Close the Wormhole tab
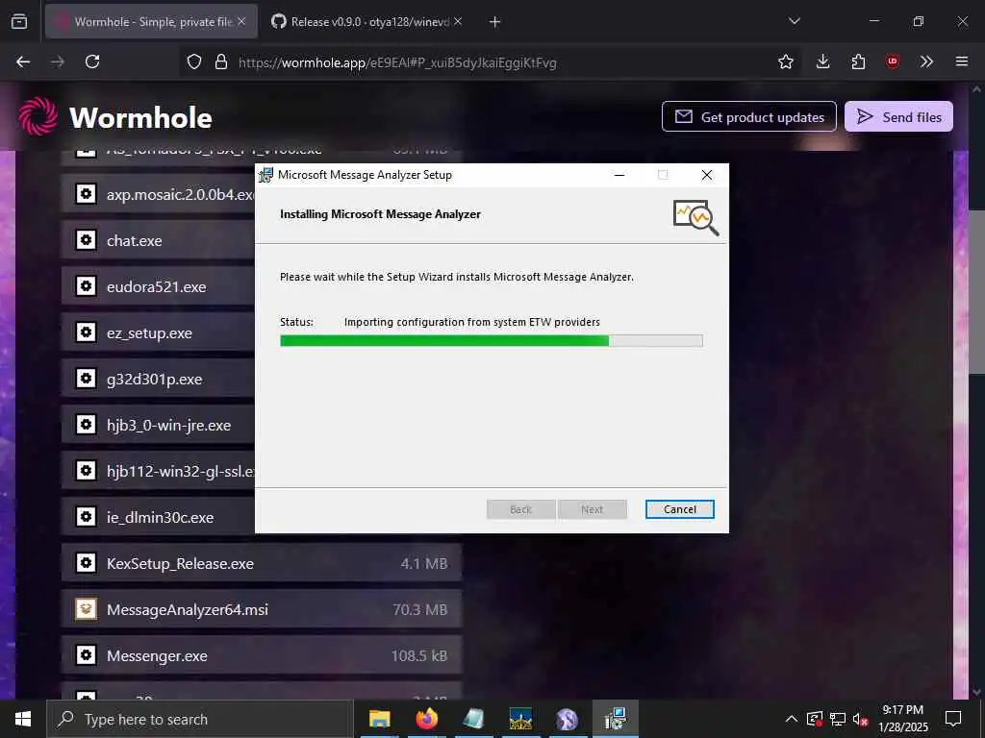 [241, 21]
